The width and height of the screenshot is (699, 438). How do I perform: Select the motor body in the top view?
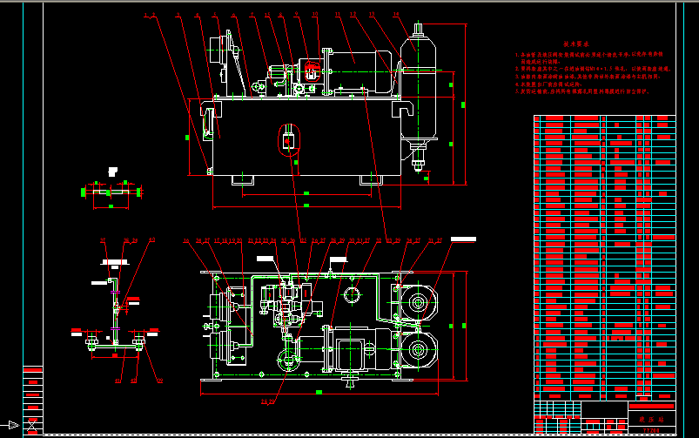[346, 350]
